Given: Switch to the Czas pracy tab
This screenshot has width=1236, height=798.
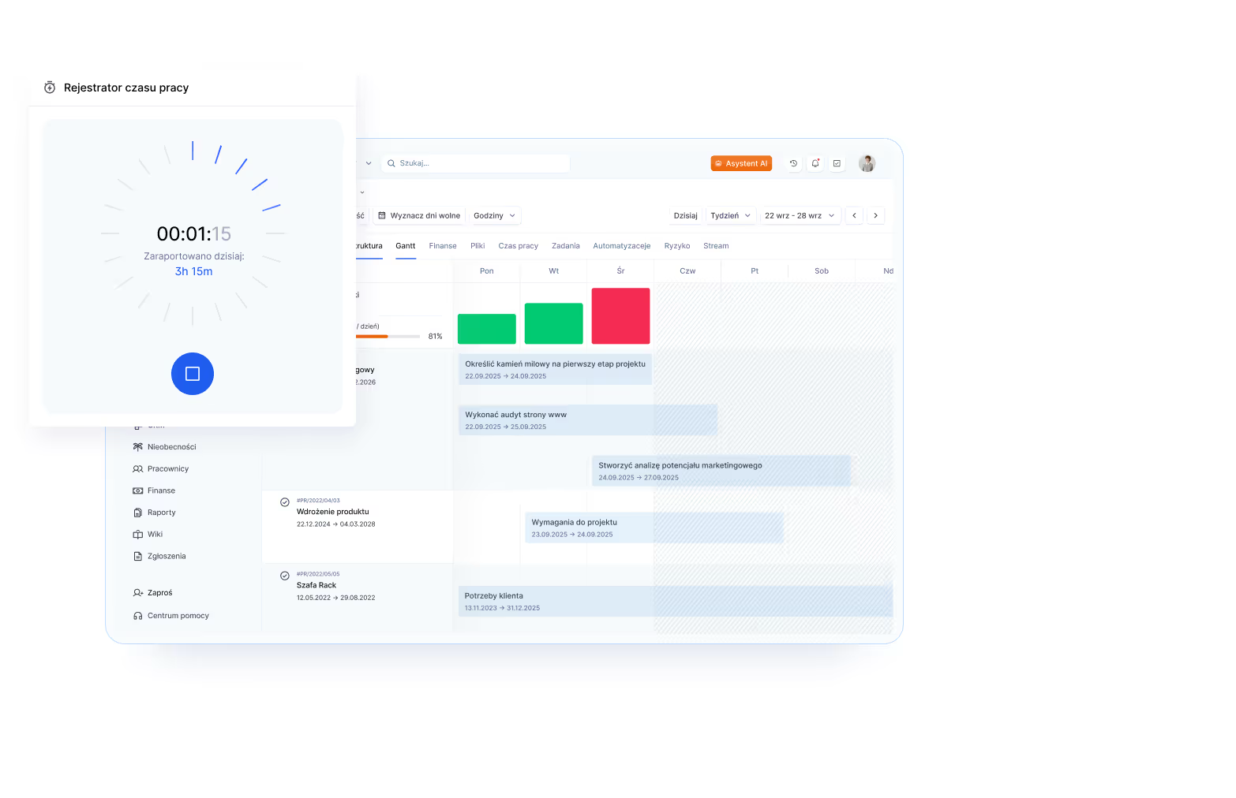Looking at the screenshot, I should [x=519, y=246].
